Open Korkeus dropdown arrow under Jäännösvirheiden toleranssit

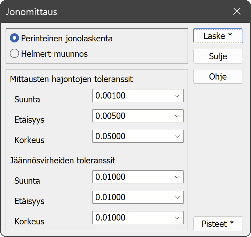click(x=177, y=218)
